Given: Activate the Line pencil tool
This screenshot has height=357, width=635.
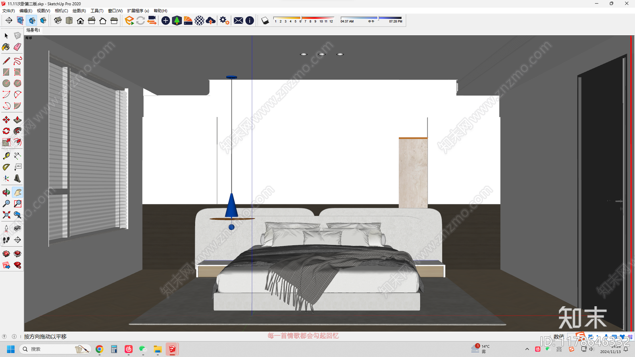Looking at the screenshot, I should (x=6, y=61).
